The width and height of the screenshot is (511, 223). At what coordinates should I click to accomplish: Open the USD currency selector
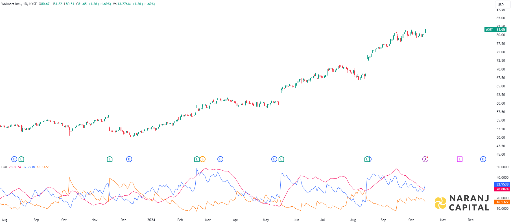tap(501, 5)
